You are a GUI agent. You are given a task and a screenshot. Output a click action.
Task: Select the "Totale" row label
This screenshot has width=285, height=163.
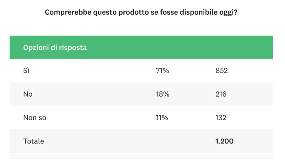tap(34, 141)
